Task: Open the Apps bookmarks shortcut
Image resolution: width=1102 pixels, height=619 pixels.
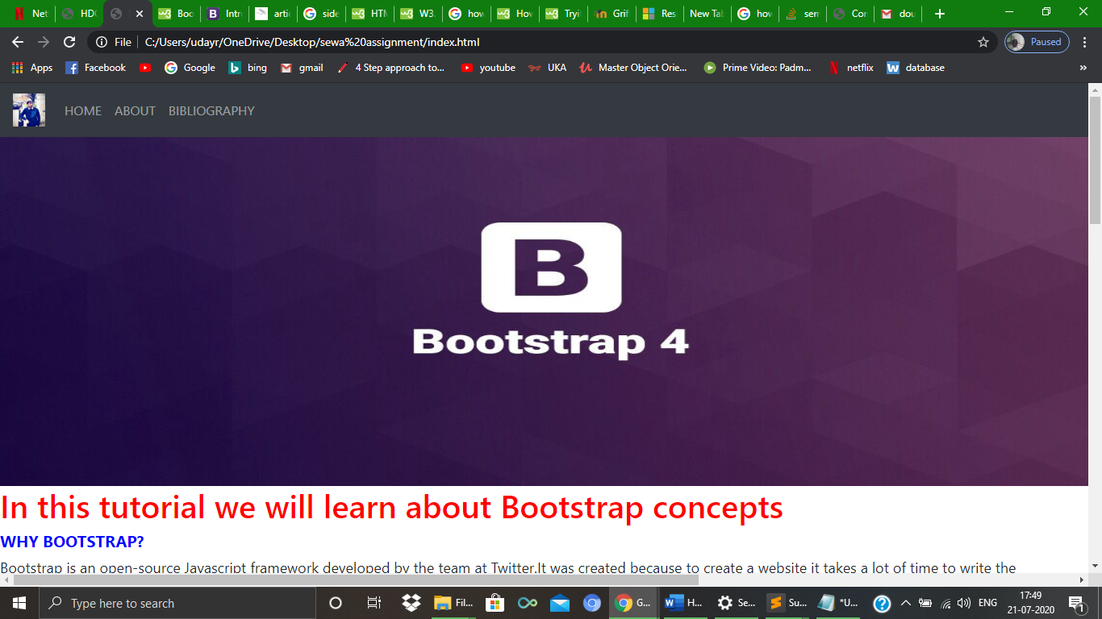Action: coord(32,68)
